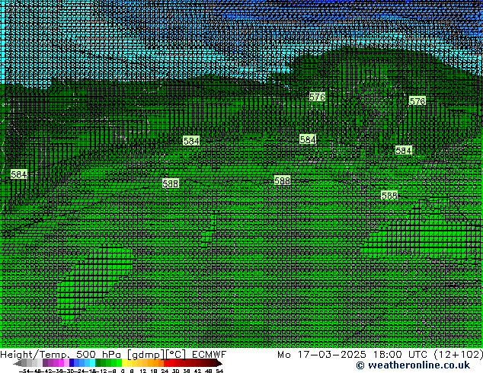The height and width of the screenshot is (373, 483).
Task: Click the '(12+102)' forecast run label
Action: (459, 355)
